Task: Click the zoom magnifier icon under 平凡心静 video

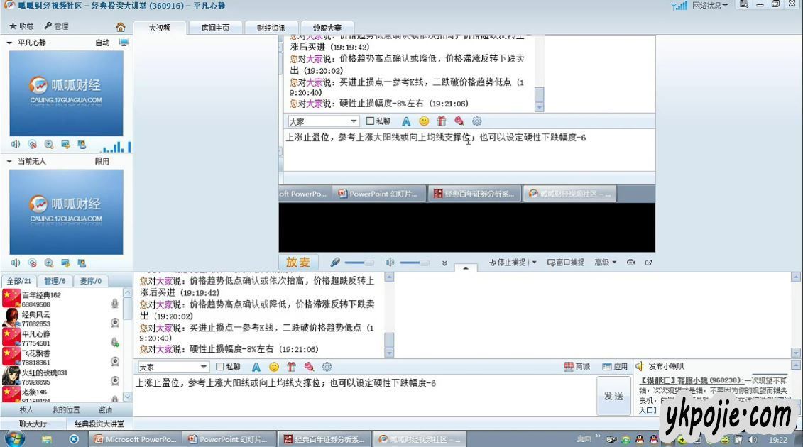Action: click(x=48, y=145)
